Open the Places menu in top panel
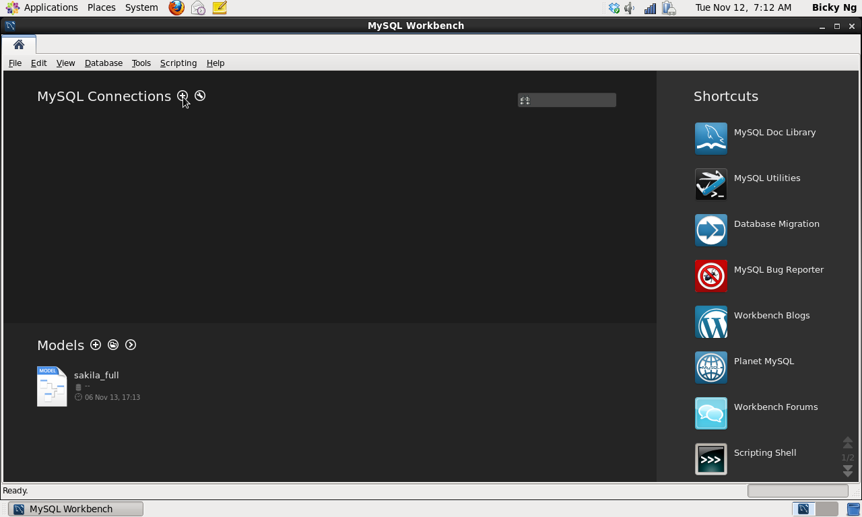The width and height of the screenshot is (862, 517). tap(102, 7)
